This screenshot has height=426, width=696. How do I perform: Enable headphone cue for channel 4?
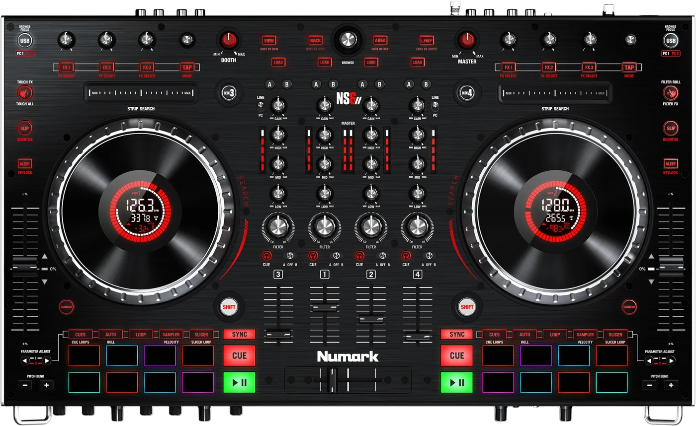click(406, 256)
